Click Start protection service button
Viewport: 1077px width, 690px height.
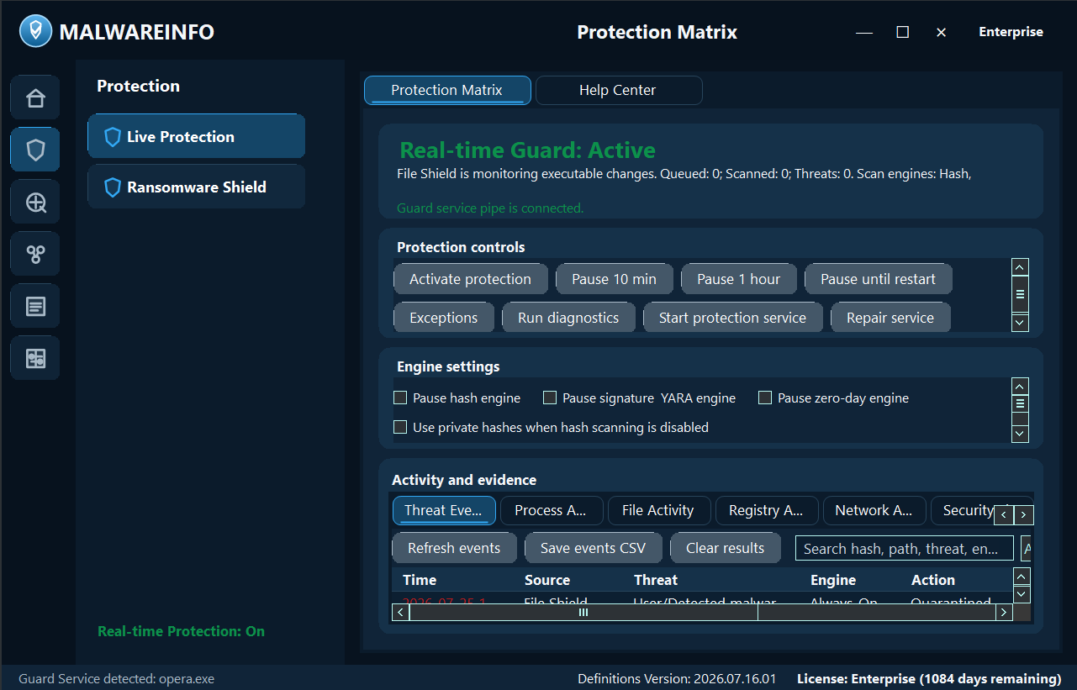point(733,318)
